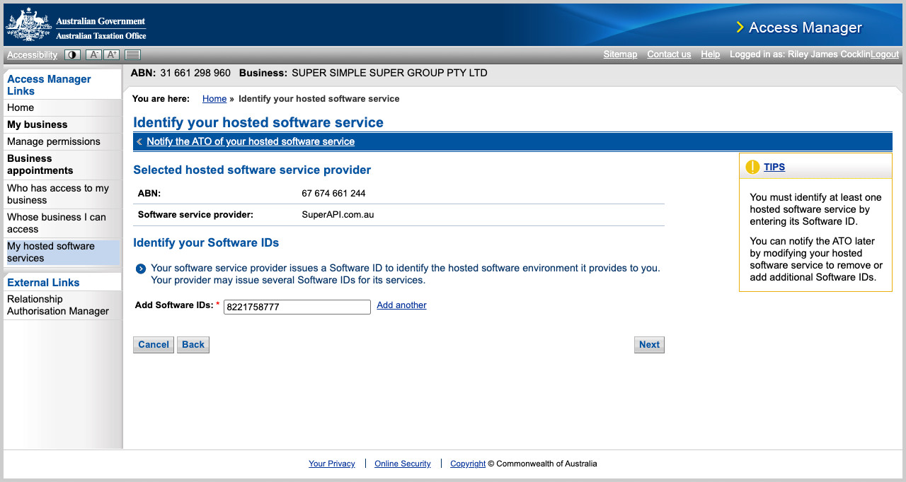The height and width of the screenshot is (482, 906).
Task: Open Online Security footer link
Action: 403,464
